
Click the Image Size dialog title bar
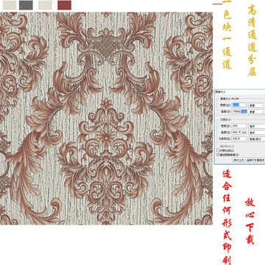tap(239, 92)
